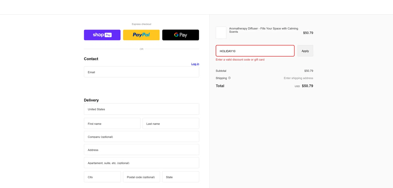
Task: Focus the Address input field
Action: 141,150
